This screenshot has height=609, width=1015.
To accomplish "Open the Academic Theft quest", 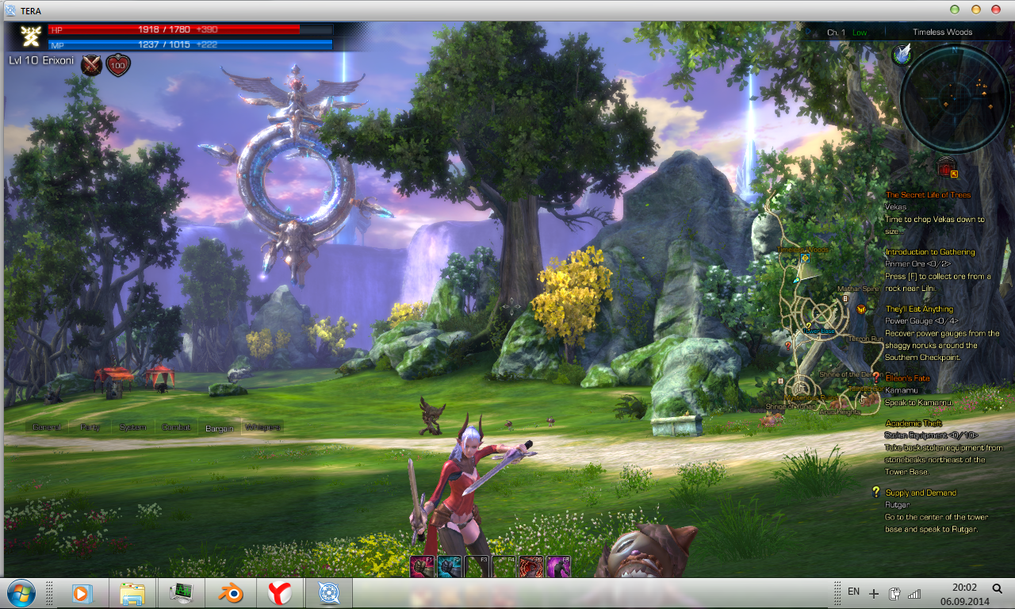I will click(x=913, y=423).
